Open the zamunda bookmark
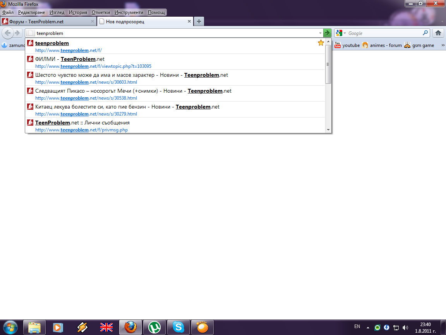Viewport: 446px width, 335px height. pyautogui.click(x=13, y=45)
